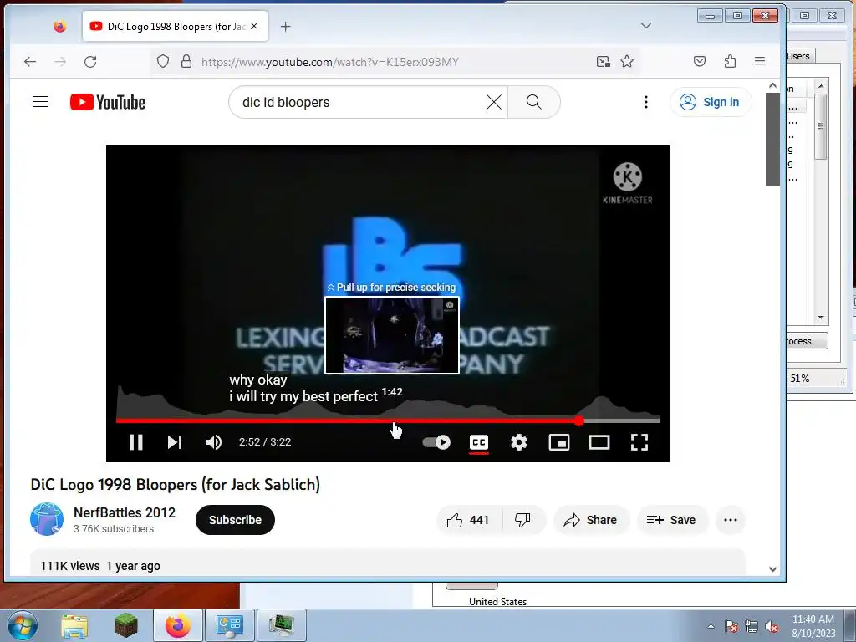Select the Users tab in background window
The width and height of the screenshot is (856, 642).
tap(799, 56)
